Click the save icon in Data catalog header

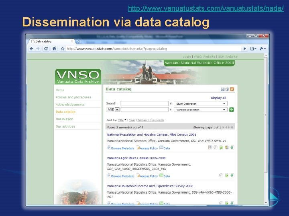click(222, 89)
